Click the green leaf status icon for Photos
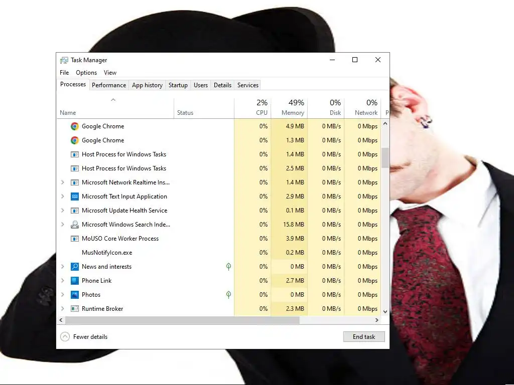Image resolution: width=514 pixels, height=385 pixels. pyautogui.click(x=228, y=295)
